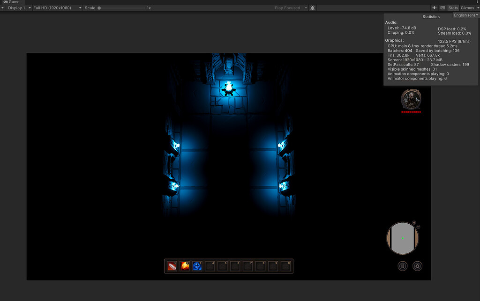Mute game audio via the speaker icon
This screenshot has width=480, height=301.
point(434,7)
